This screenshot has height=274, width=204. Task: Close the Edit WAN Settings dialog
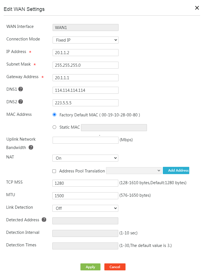[x=197, y=8]
